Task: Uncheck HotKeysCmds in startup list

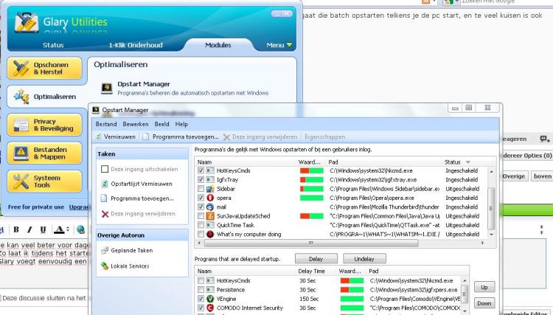Action: pyautogui.click(x=201, y=170)
